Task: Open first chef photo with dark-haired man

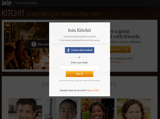Action: 25,109
